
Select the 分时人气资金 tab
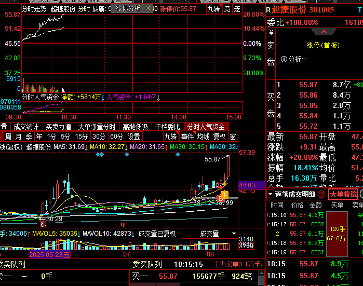tap(206, 127)
